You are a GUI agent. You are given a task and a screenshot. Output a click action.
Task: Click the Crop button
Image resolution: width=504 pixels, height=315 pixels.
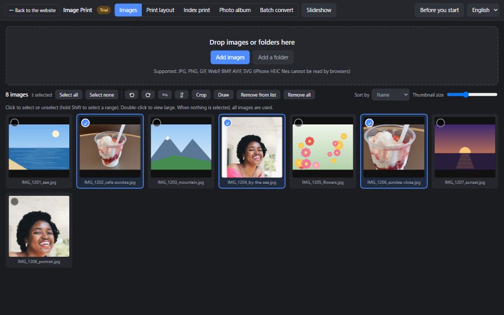pyautogui.click(x=201, y=95)
